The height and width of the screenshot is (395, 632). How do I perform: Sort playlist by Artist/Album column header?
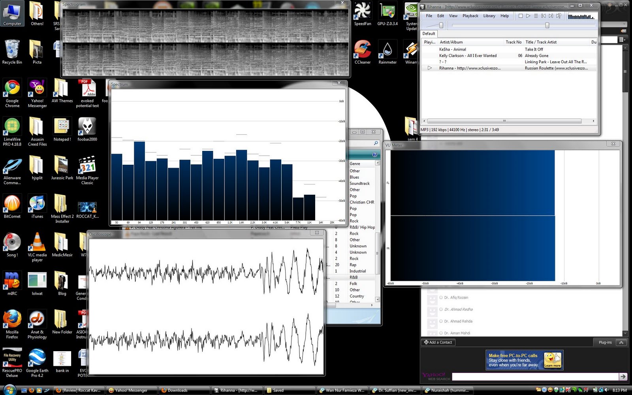tap(470, 42)
